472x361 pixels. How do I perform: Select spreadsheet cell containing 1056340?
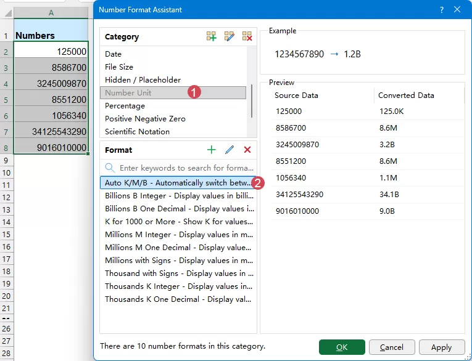pyautogui.click(x=51, y=113)
